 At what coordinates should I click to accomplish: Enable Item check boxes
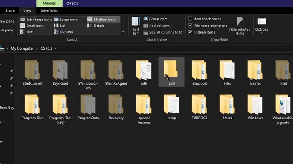coord(190,19)
